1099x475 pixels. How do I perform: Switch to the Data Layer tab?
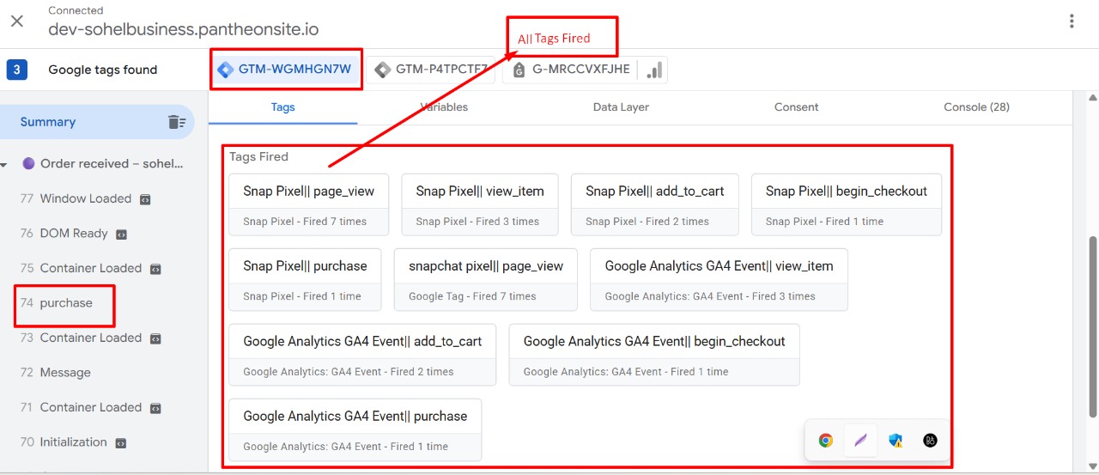coord(621,107)
